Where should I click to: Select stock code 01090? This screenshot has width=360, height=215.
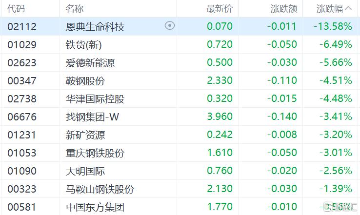click(x=22, y=171)
